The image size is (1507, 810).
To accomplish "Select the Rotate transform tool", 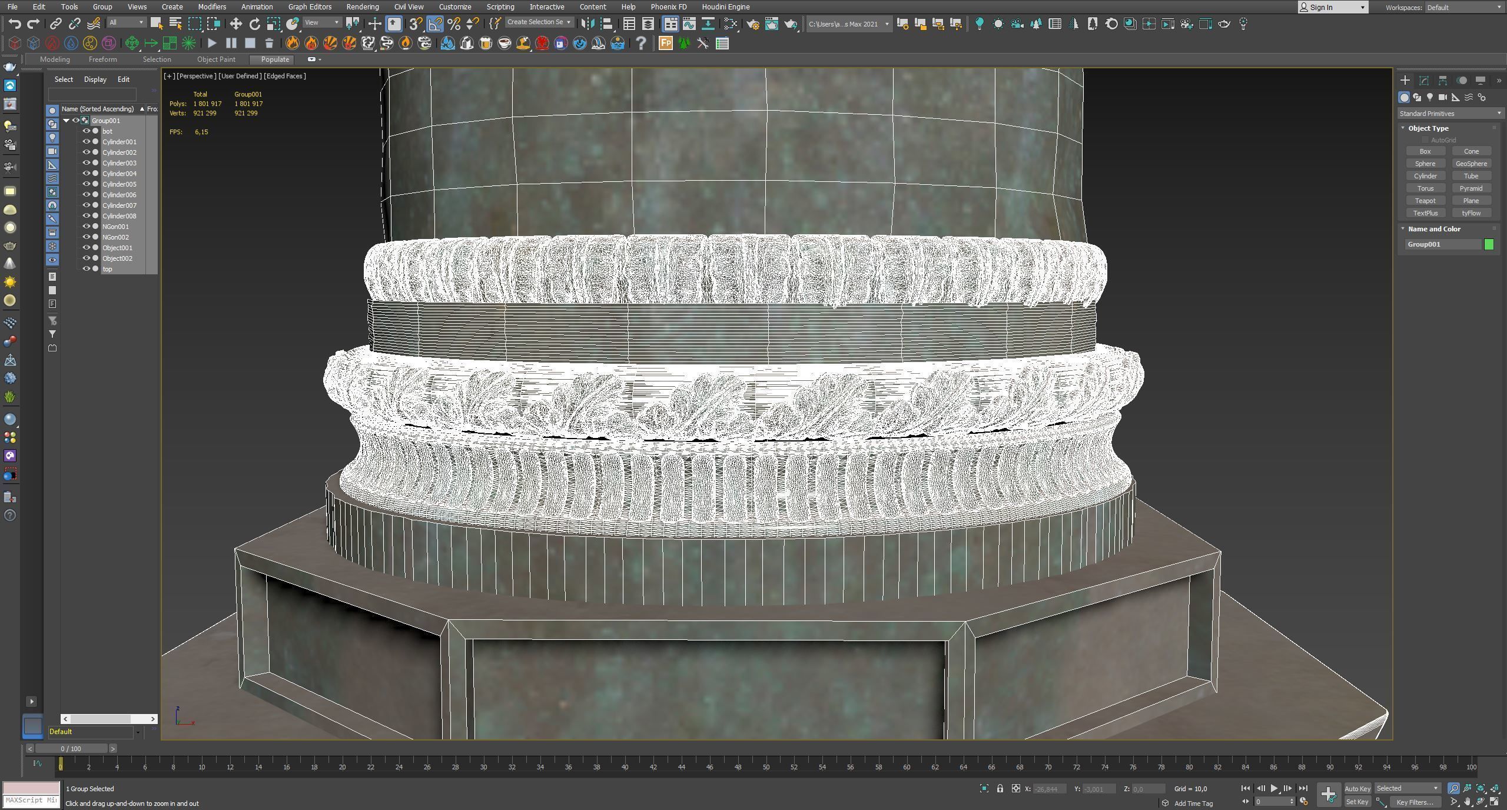I will (x=254, y=24).
